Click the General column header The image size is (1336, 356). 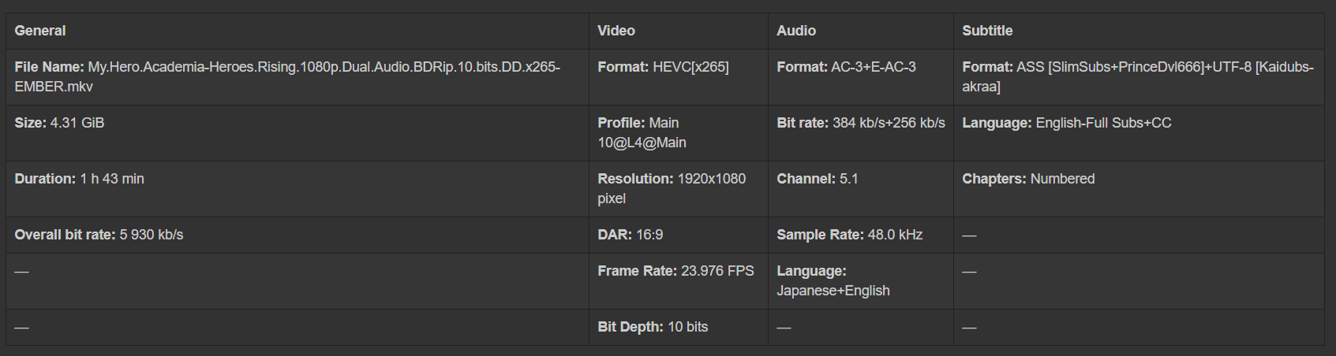click(x=40, y=31)
